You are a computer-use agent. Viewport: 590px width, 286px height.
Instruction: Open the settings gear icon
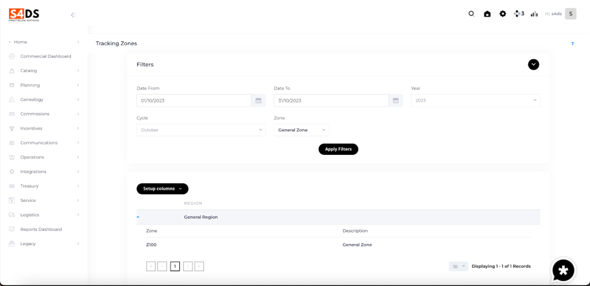502,14
